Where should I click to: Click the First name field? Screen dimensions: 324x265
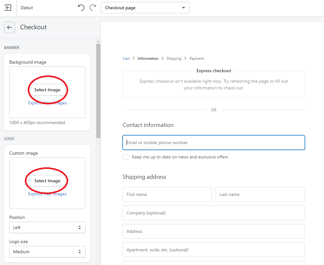[167, 194]
